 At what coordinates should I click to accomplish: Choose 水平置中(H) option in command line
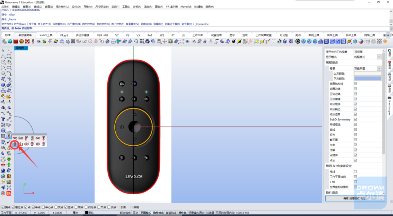click(74, 24)
